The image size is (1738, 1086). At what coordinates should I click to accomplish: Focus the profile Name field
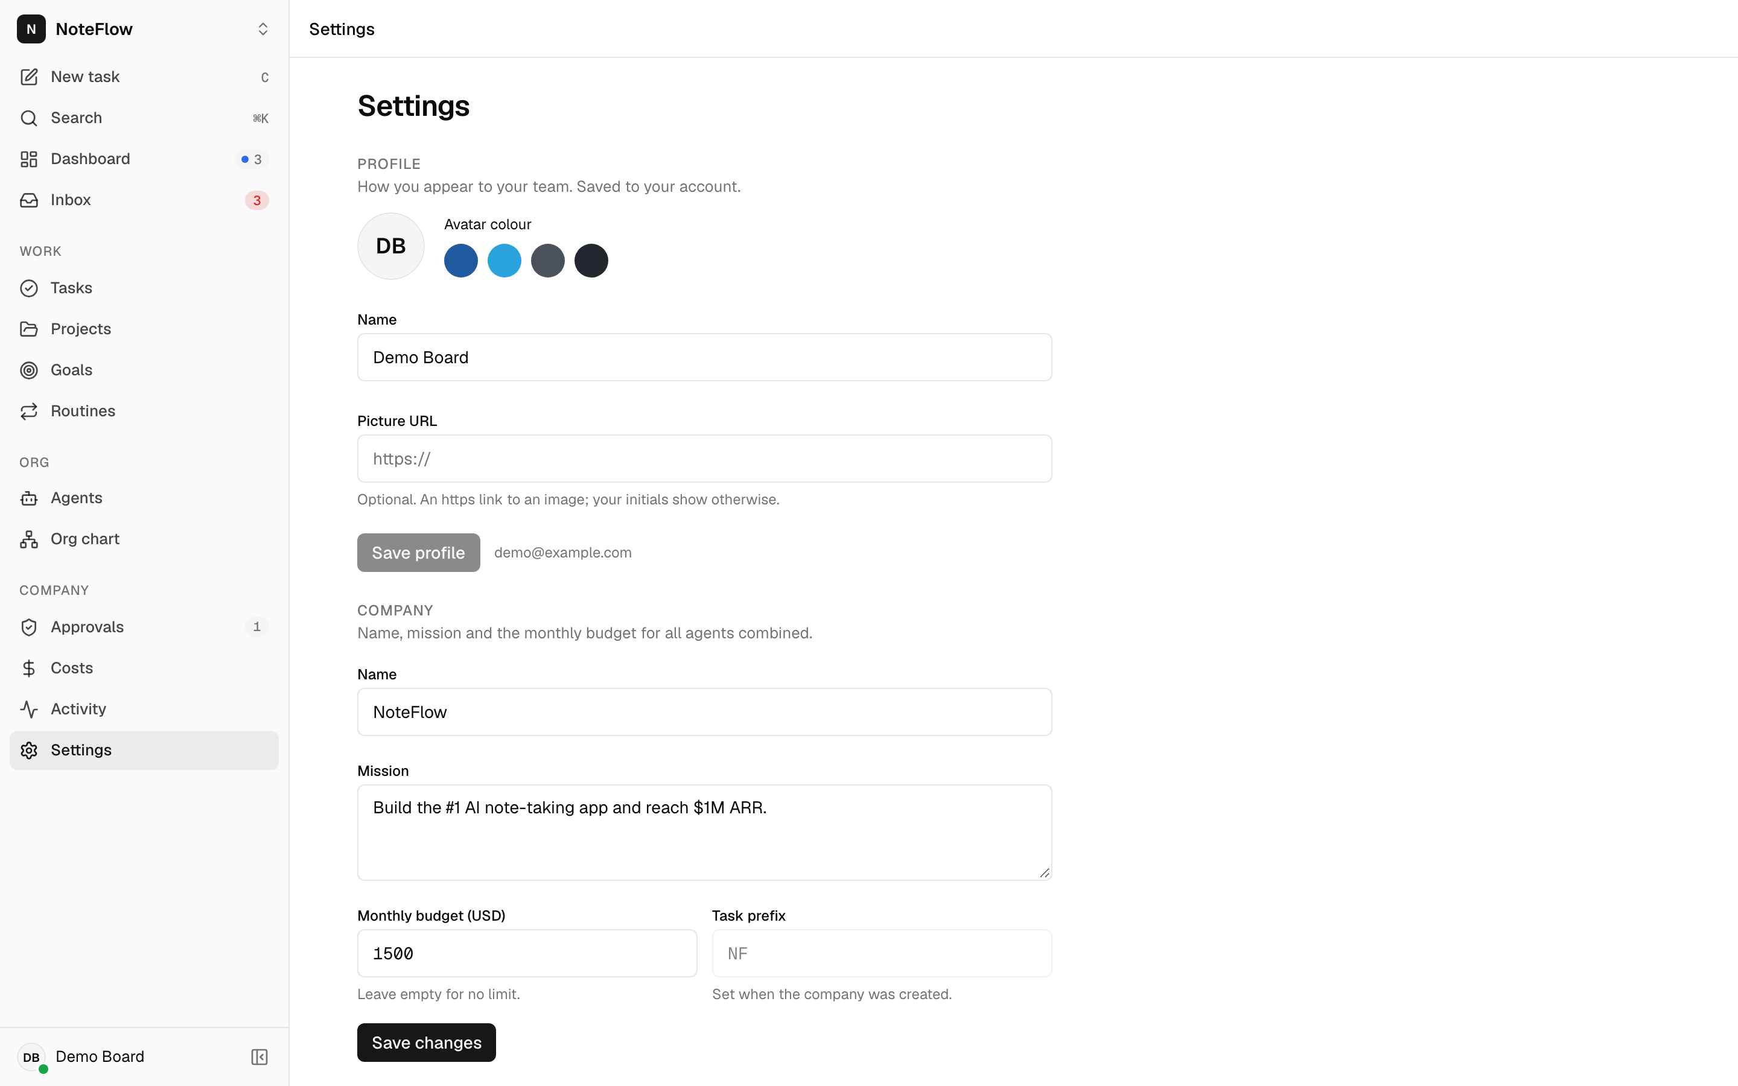point(704,357)
